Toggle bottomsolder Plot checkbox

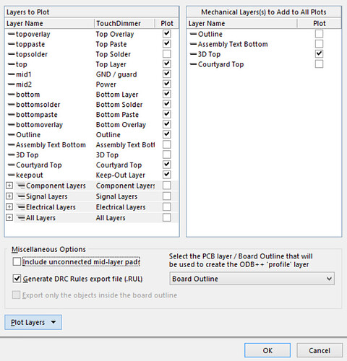(x=166, y=104)
